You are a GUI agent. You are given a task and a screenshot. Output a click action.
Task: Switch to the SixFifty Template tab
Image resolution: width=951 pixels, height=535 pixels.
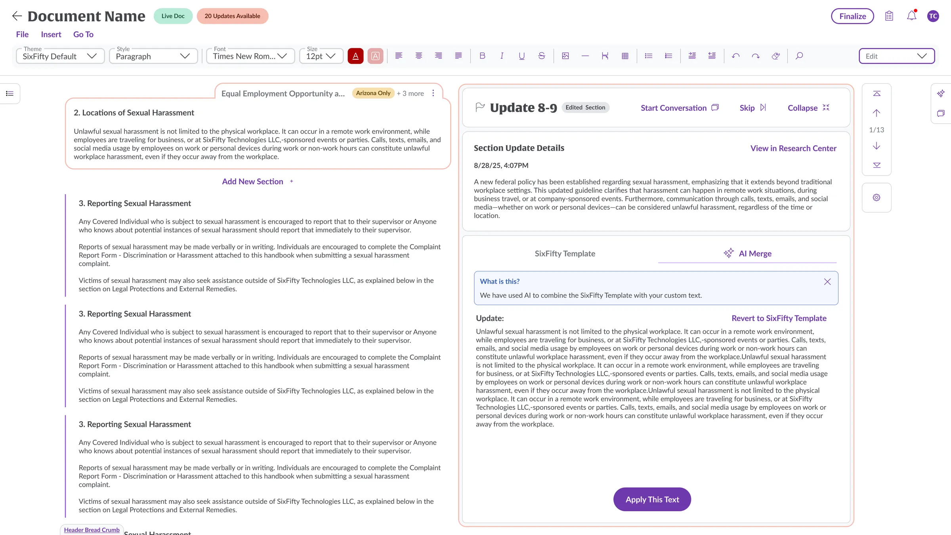[x=565, y=254]
